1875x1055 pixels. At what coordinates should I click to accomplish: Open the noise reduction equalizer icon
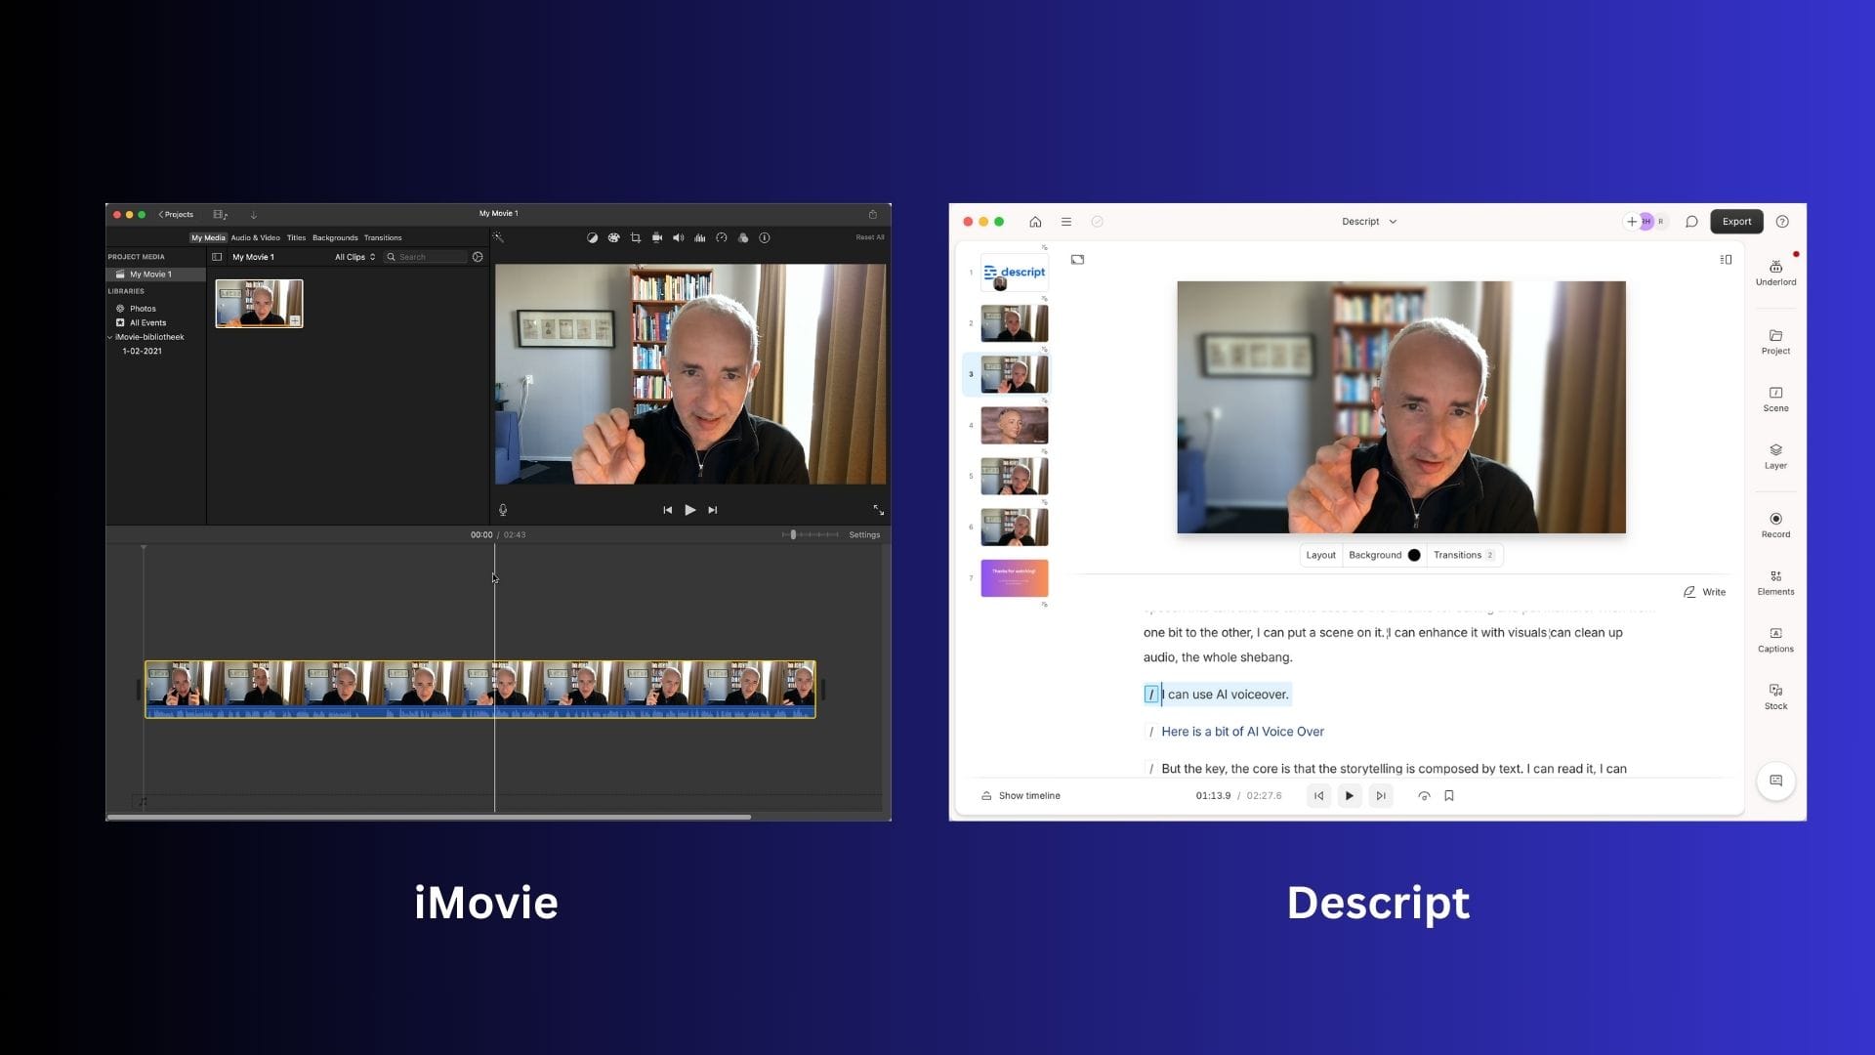[x=700, y=237]
